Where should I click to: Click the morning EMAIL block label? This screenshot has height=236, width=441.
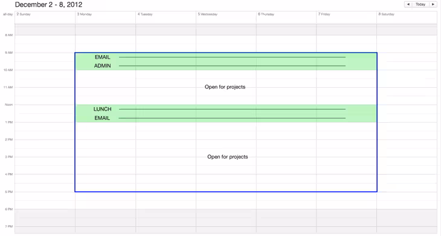coord(102,57)
